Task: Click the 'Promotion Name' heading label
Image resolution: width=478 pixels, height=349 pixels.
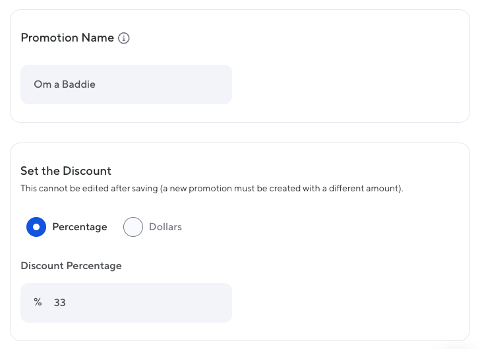Action: (67, 38)
